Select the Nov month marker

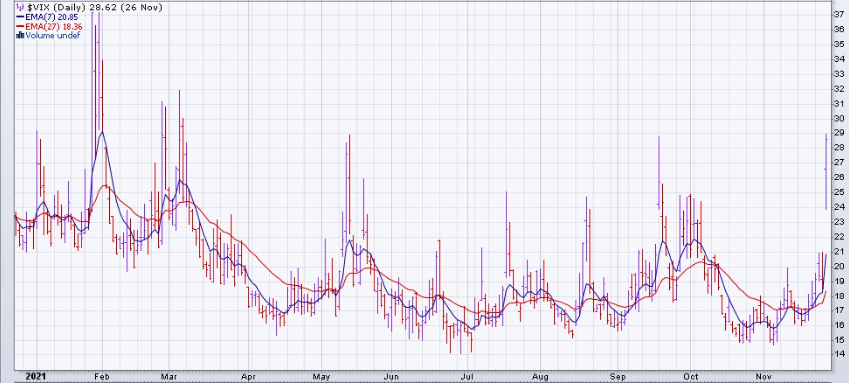coord(763,377)
